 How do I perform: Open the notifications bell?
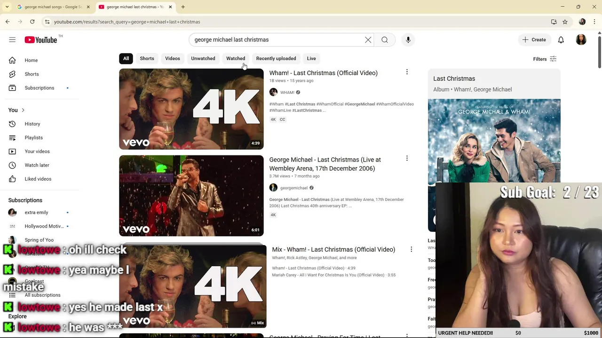click(x=561, y=40)
